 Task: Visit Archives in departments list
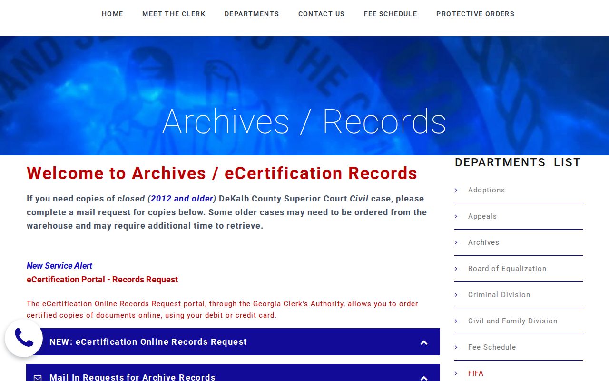coord(483,242)
